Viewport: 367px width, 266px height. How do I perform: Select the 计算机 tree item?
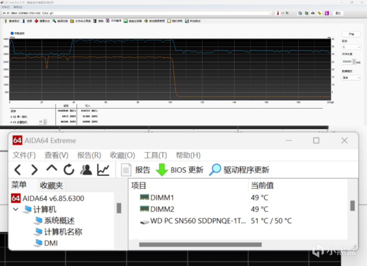click(40, 209)
